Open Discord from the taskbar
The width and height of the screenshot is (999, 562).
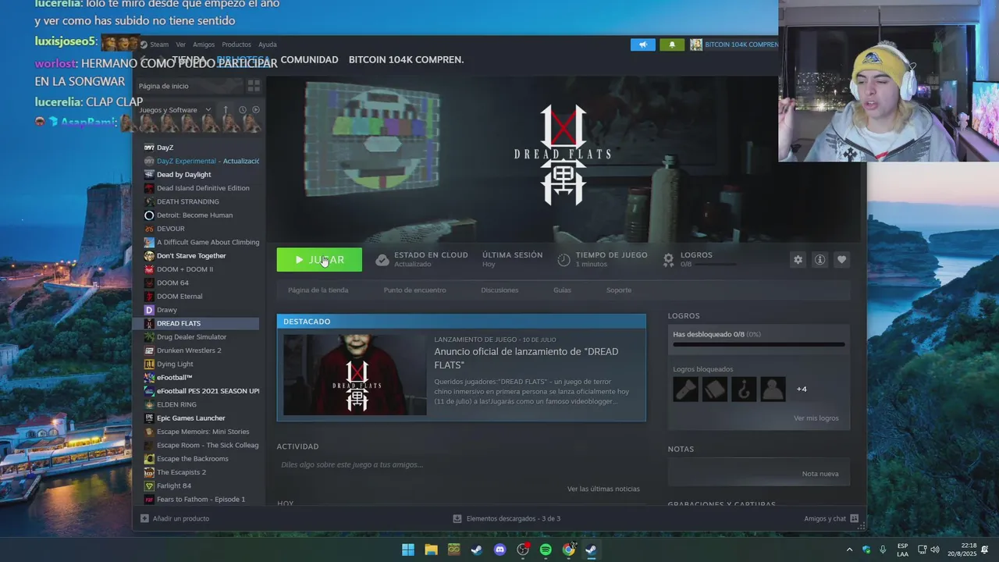500,550
